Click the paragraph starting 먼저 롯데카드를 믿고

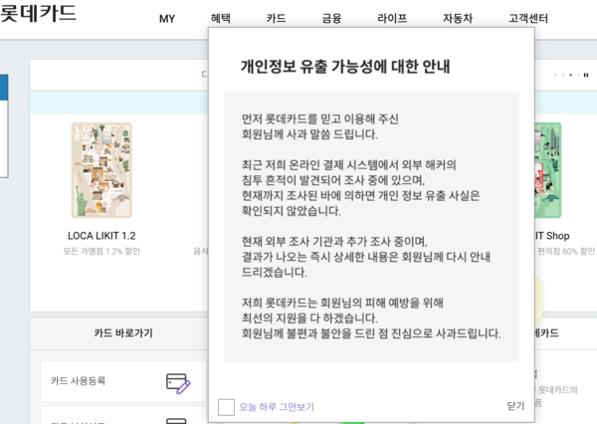319,126
